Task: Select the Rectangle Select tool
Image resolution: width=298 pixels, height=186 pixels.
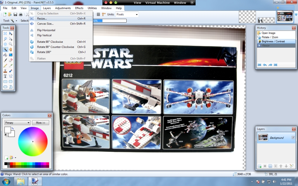Action: 5,33
